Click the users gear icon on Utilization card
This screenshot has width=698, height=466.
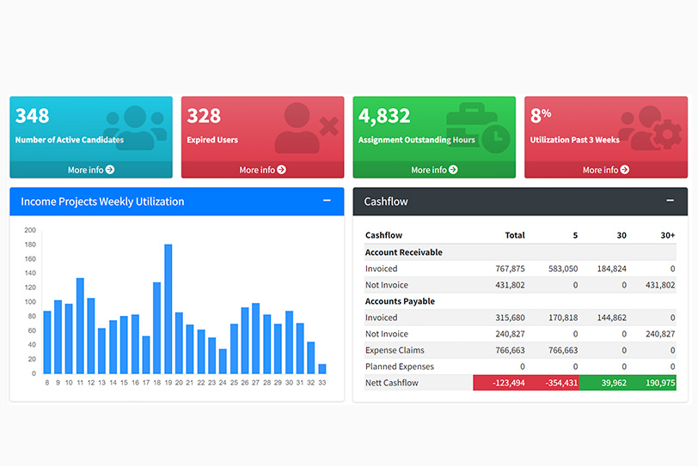click(650, 129)
